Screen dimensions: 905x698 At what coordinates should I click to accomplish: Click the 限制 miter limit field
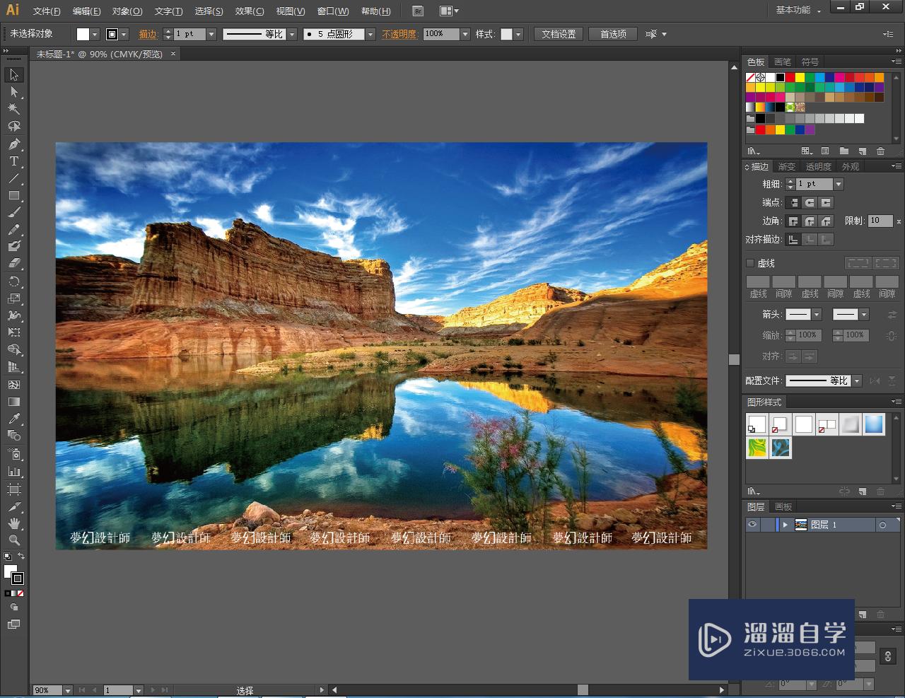pos(880,221)
